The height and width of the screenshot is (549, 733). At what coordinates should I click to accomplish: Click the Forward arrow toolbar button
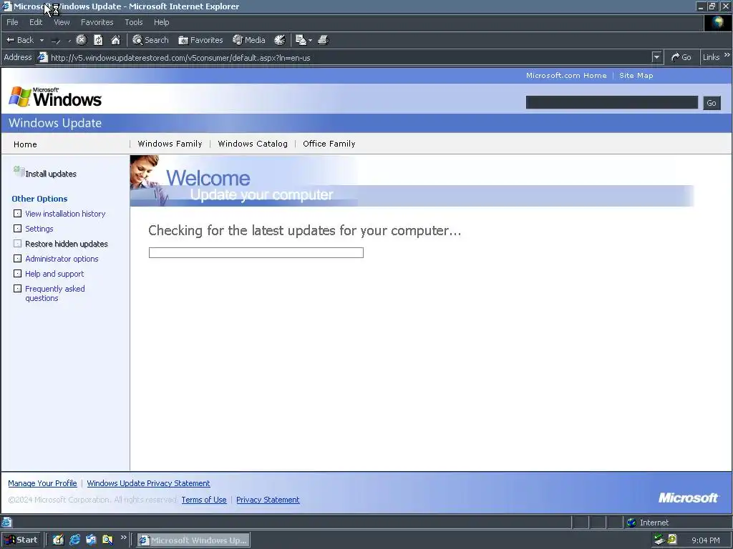point(56,41)
